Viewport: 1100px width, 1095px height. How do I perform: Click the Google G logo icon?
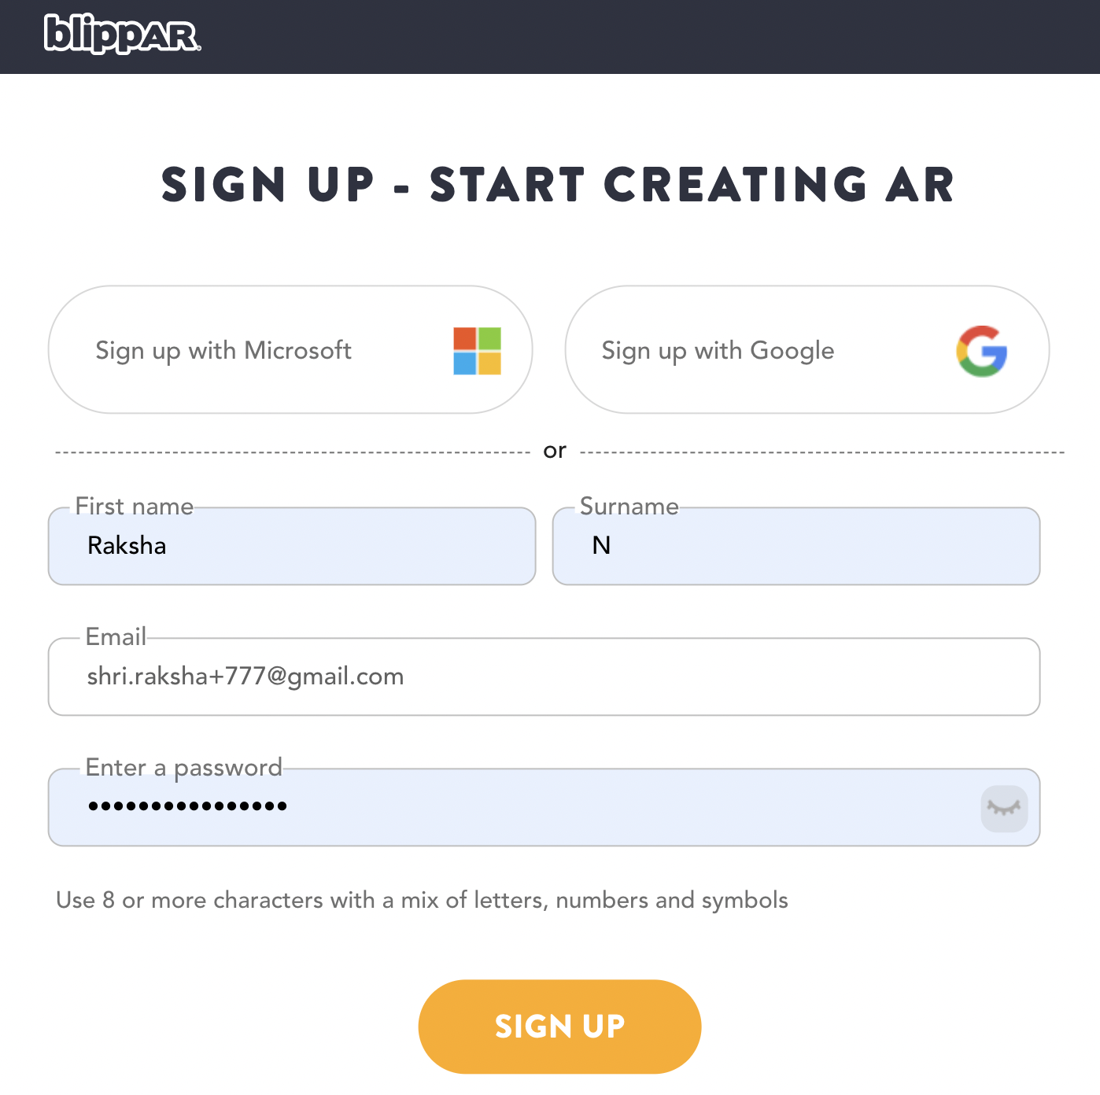pyautogui.click(x=982, y=351)
